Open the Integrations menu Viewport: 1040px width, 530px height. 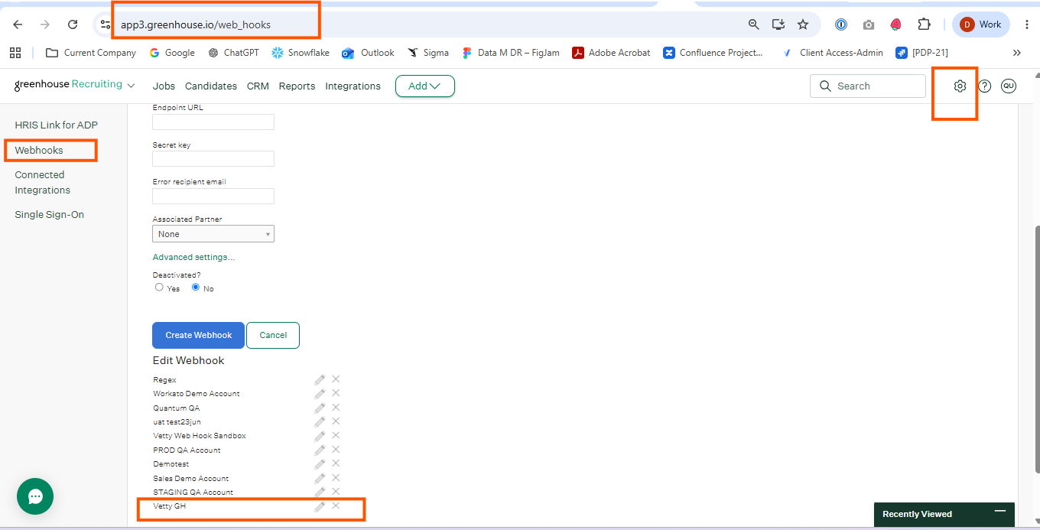(x=353, y=86)
